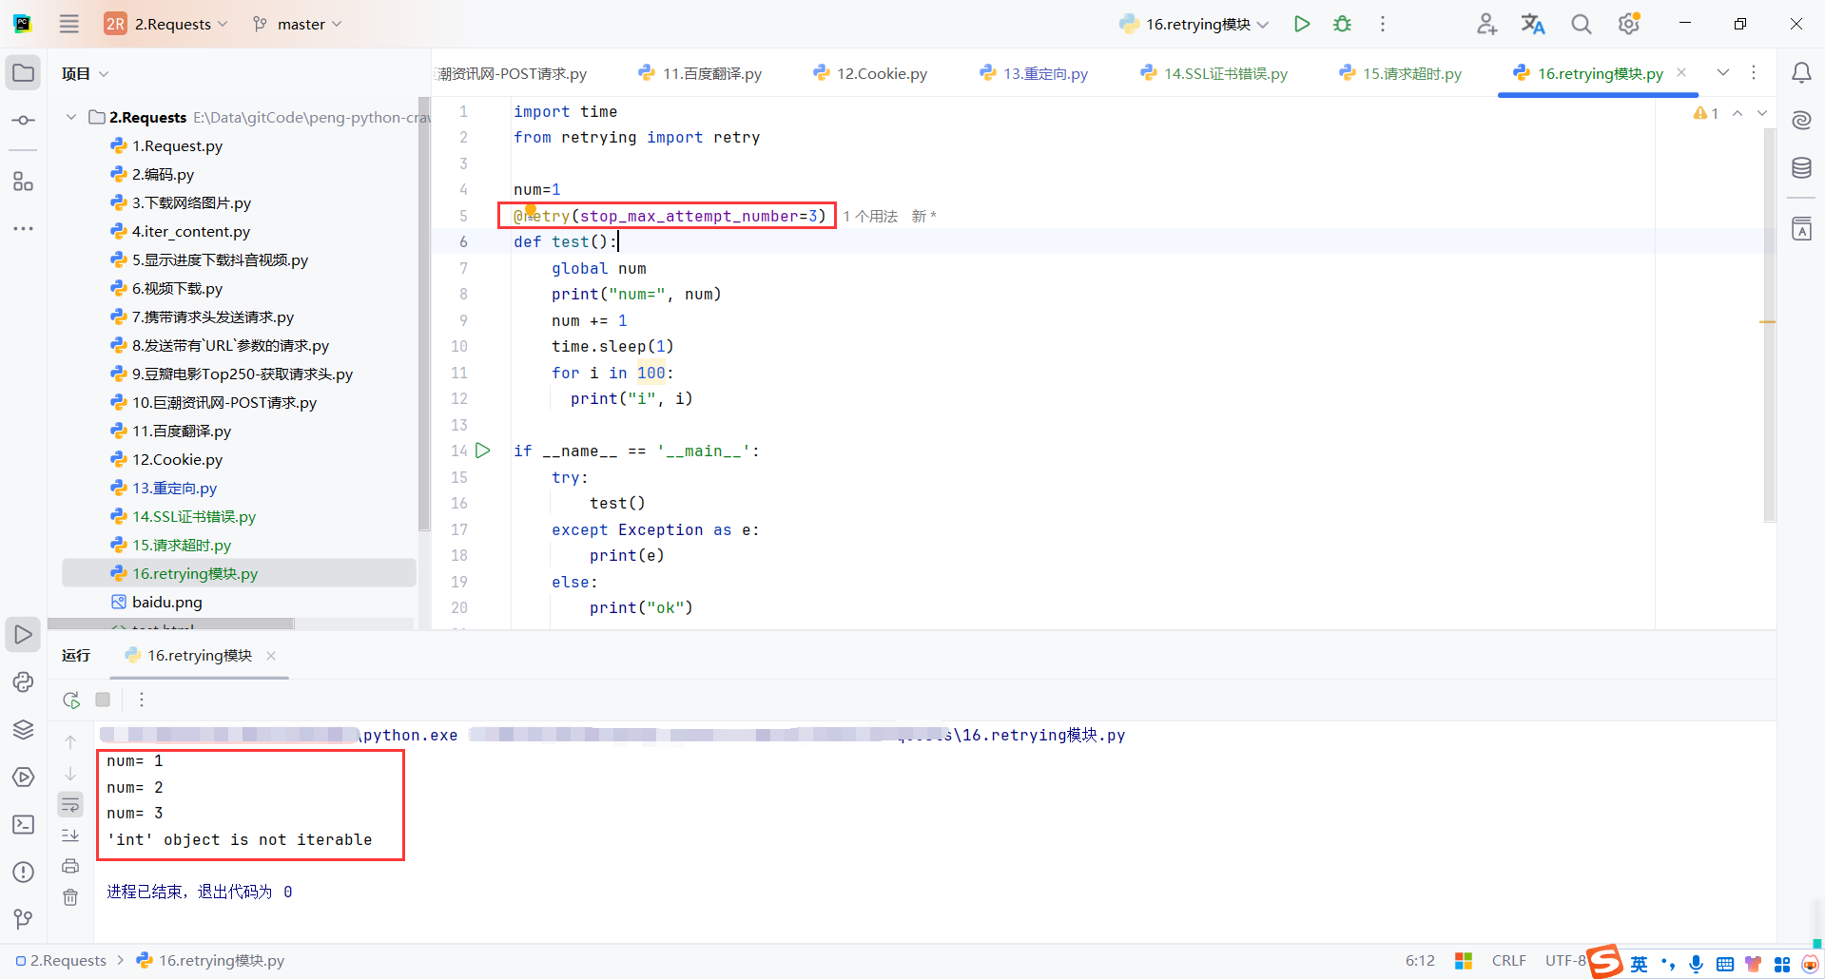The width and height of the screenshot is (1825, 979).
Task: Switch to the 12.Cookie.py tab
Action: 870,73
